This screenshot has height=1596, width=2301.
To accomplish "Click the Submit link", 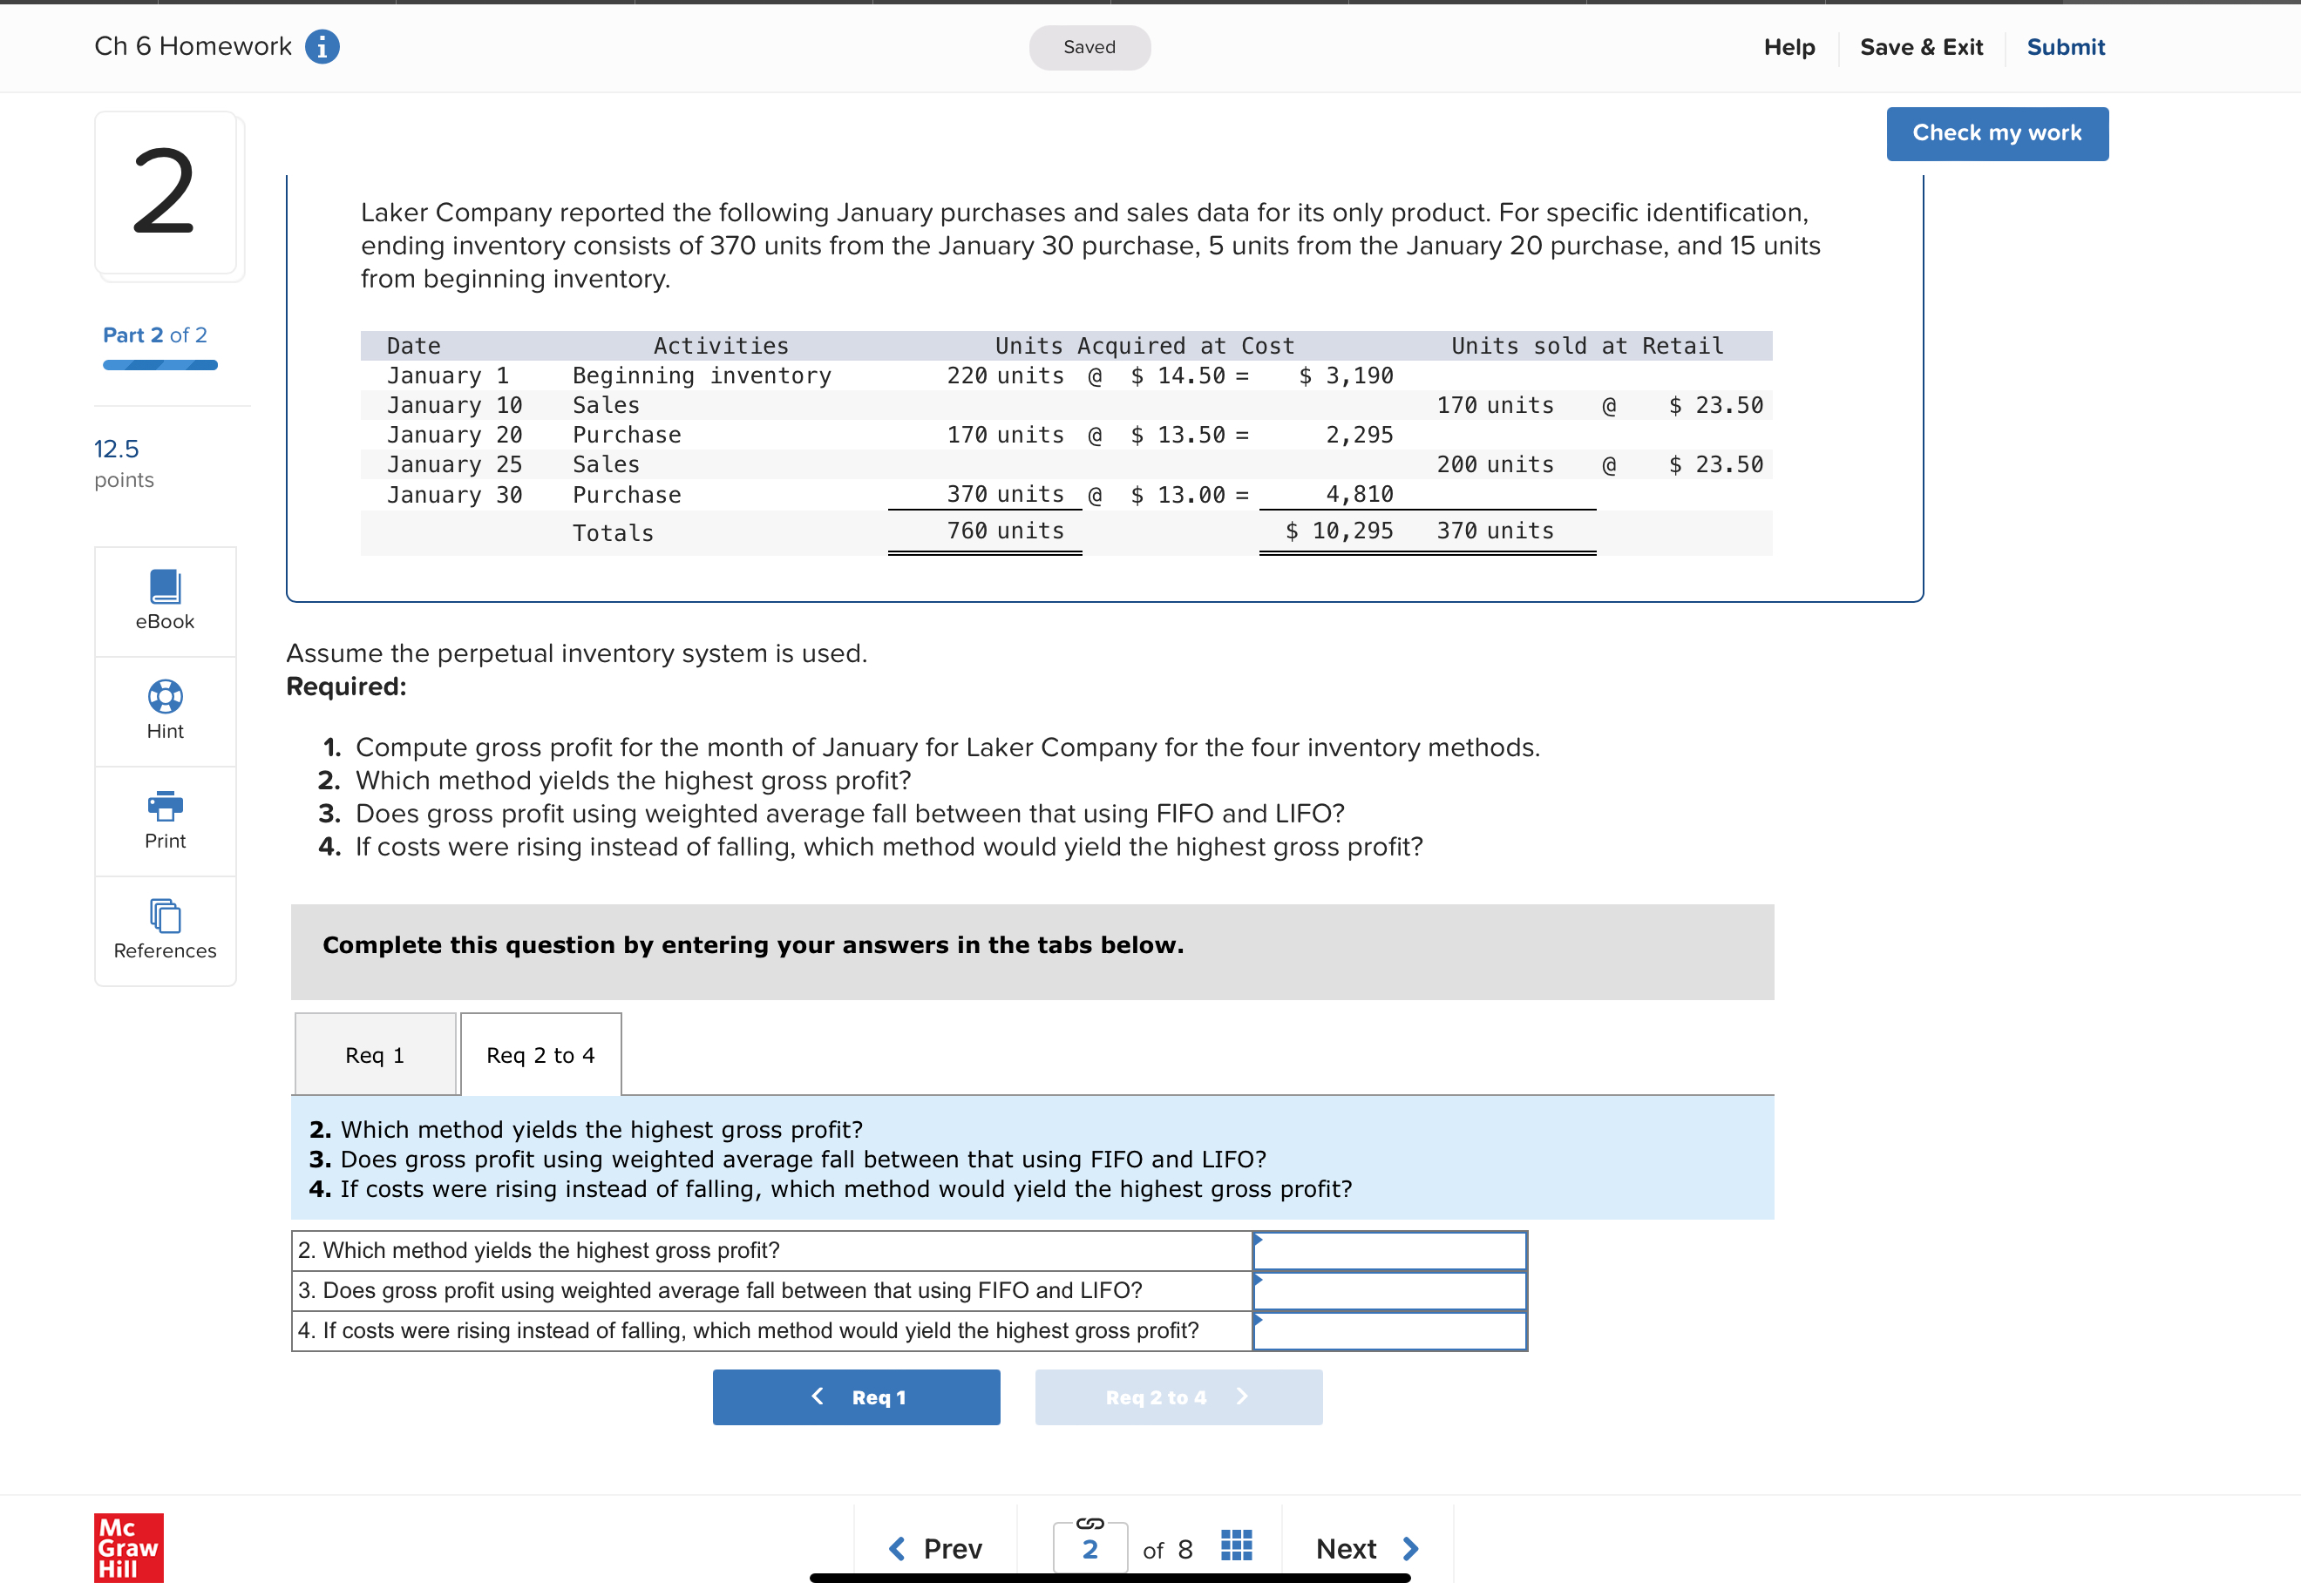I will [2065, 47].
